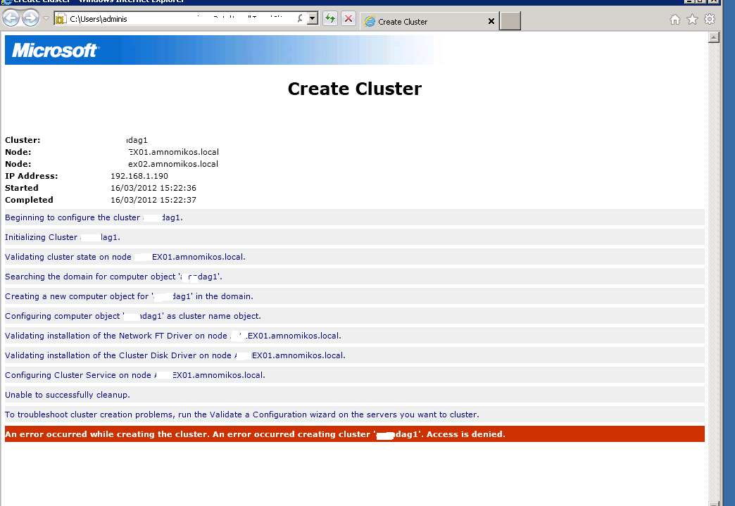Click the Started time 16/03/2012 15:22:36
Viewport: 735px width, 506px height.
[153, 188]
